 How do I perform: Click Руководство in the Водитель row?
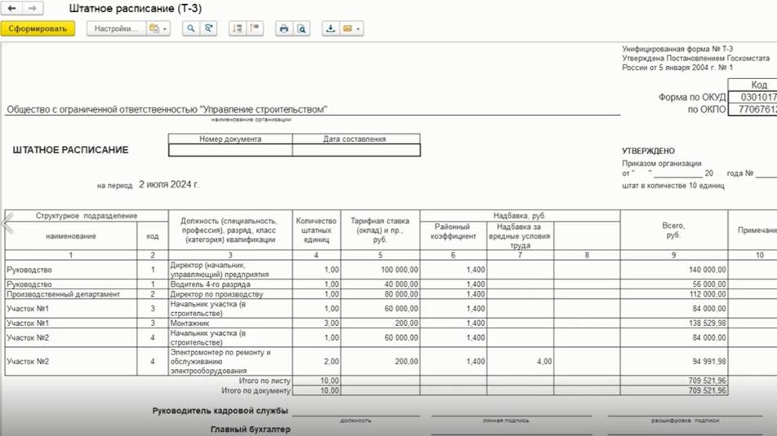pos(71,284)
